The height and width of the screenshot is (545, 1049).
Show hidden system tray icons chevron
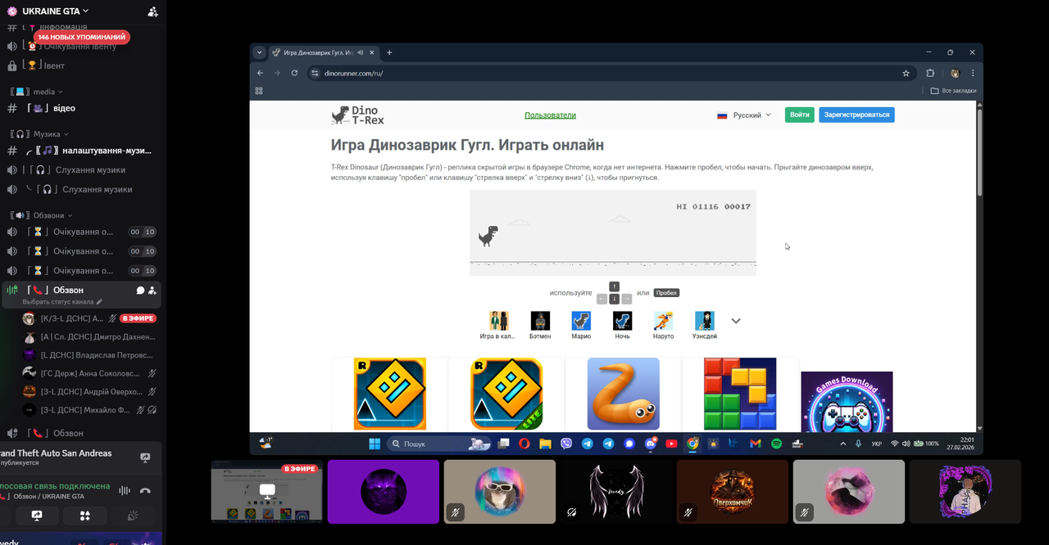point(842,444)
